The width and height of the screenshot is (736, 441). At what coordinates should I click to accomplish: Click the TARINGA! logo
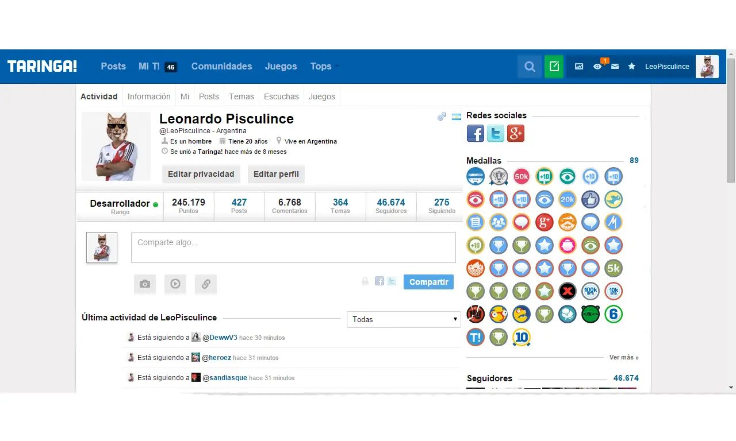[42, 67]
